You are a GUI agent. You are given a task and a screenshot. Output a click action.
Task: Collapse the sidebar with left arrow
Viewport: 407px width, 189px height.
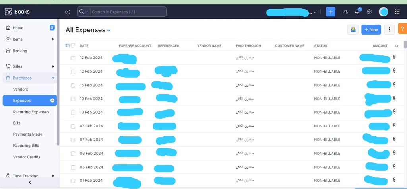pos(30,183)
